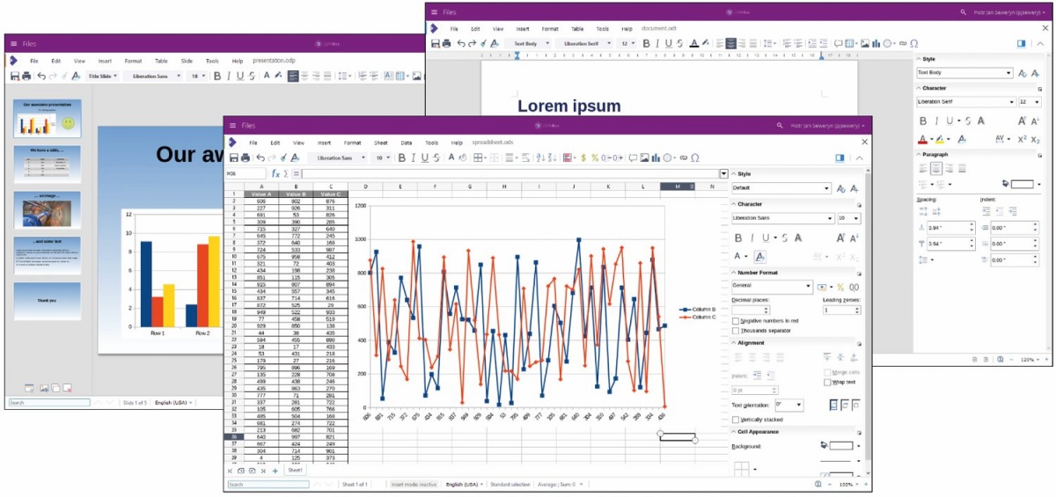The width and height of the screenshot is (1056, 497).
Task: Open the Slide menu in presentation window
Action: coord(187,61)
